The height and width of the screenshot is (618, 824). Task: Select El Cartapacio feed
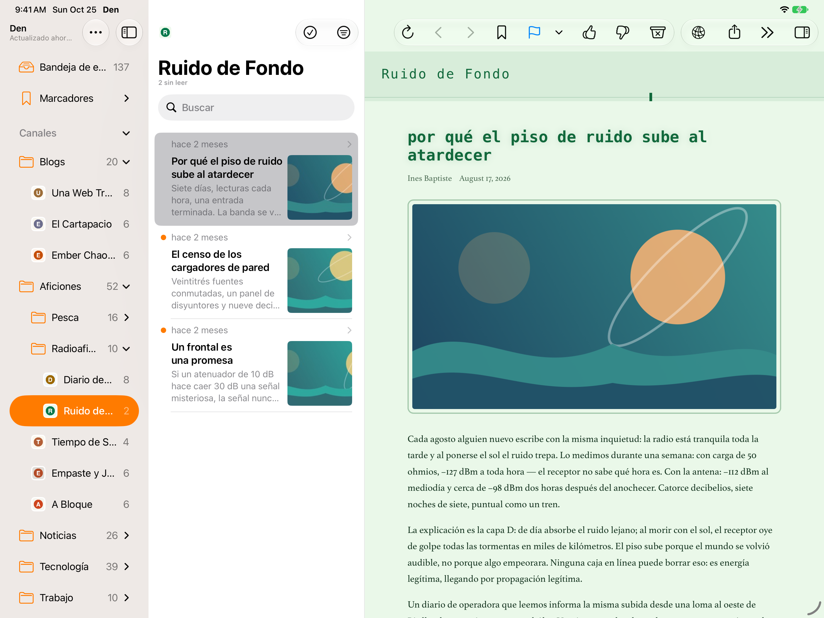74,224
